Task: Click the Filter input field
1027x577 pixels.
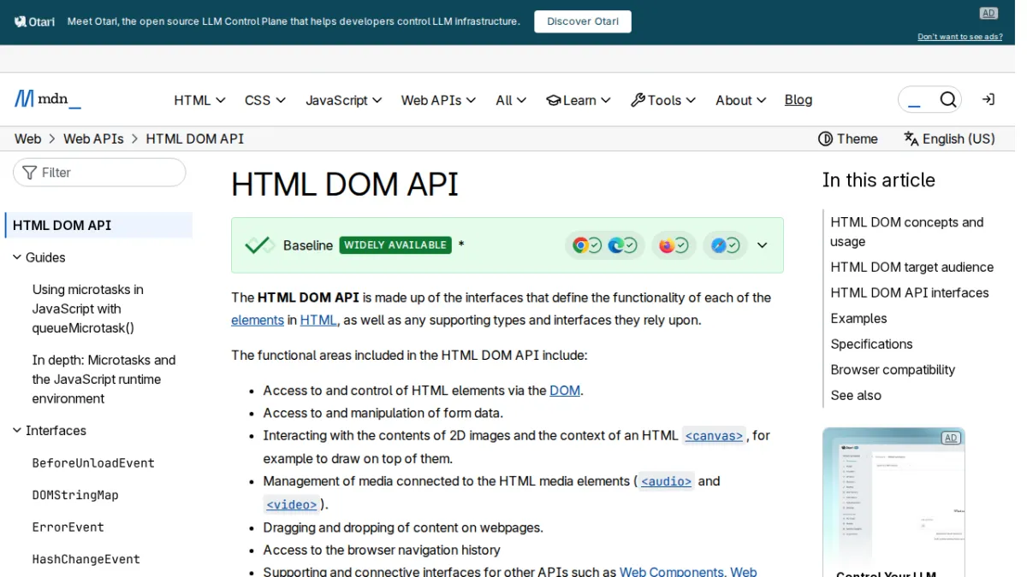Action: pos(99,173)
